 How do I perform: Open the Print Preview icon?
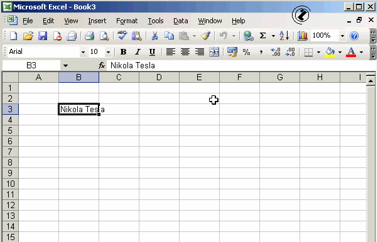pos(104,36)
